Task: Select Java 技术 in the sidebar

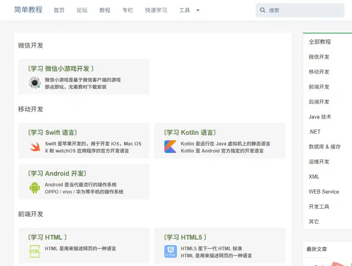Action: [x=320, y=117]
